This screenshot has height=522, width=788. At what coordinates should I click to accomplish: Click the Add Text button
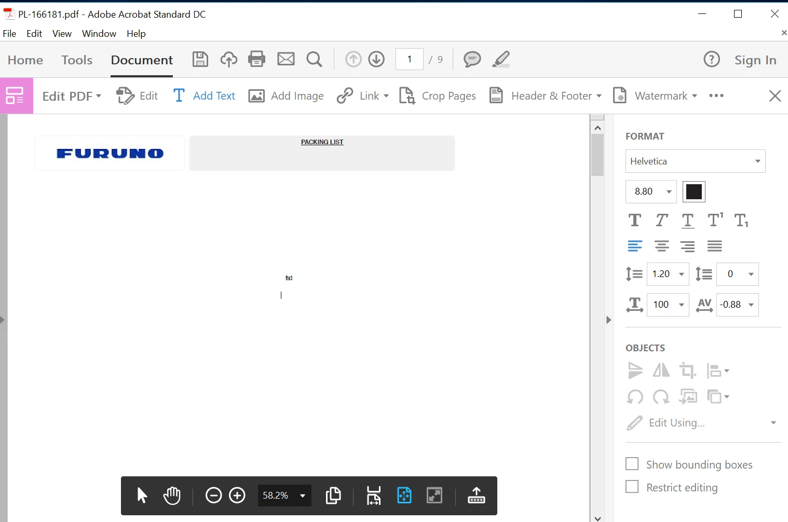click(x=204, y=96)
